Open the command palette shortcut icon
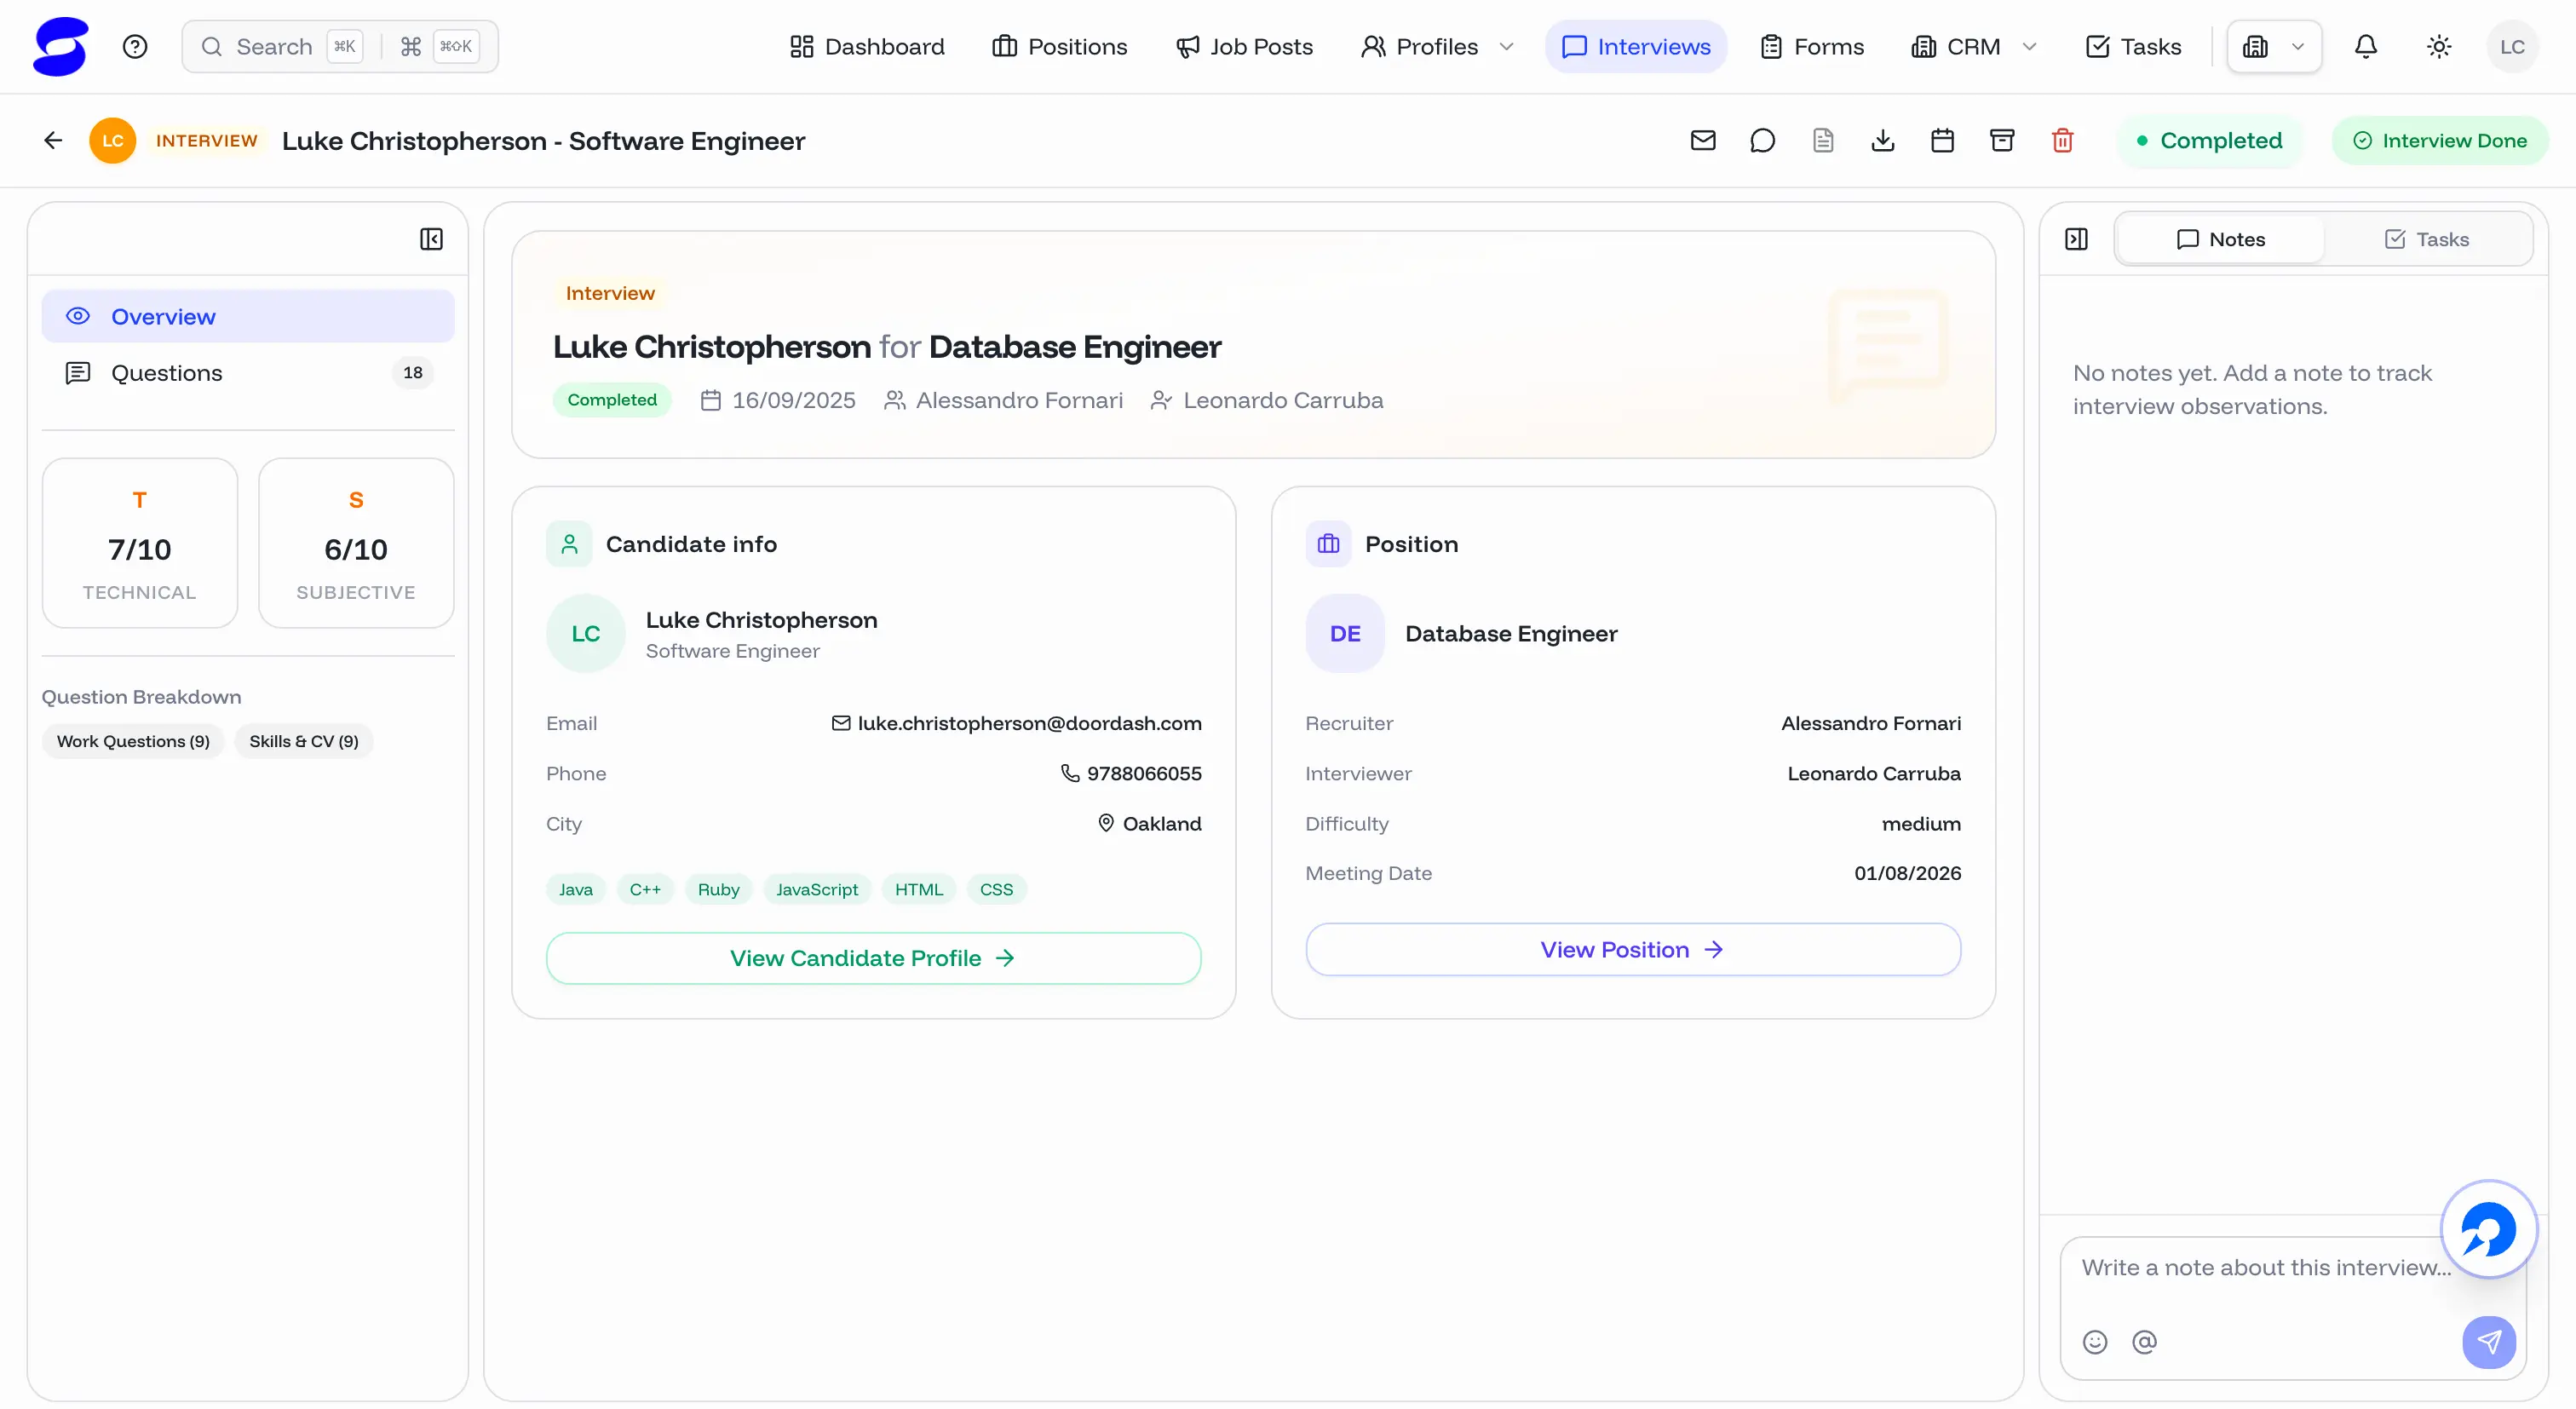This screenshot has height=1409, width=2576. click(410, 47)
